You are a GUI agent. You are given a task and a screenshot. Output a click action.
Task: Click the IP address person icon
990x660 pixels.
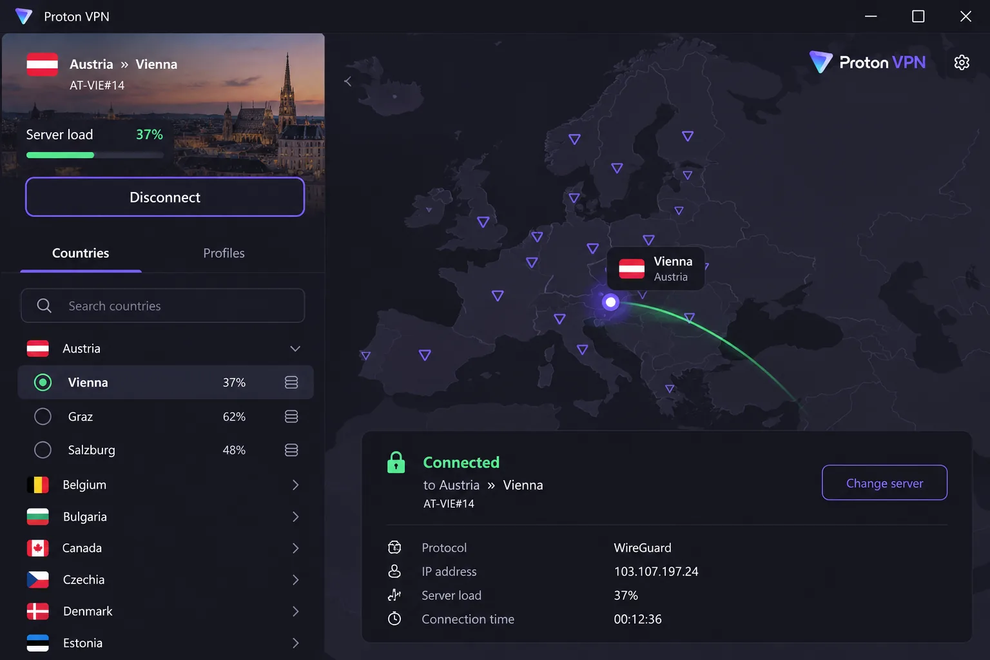point(394,571)
